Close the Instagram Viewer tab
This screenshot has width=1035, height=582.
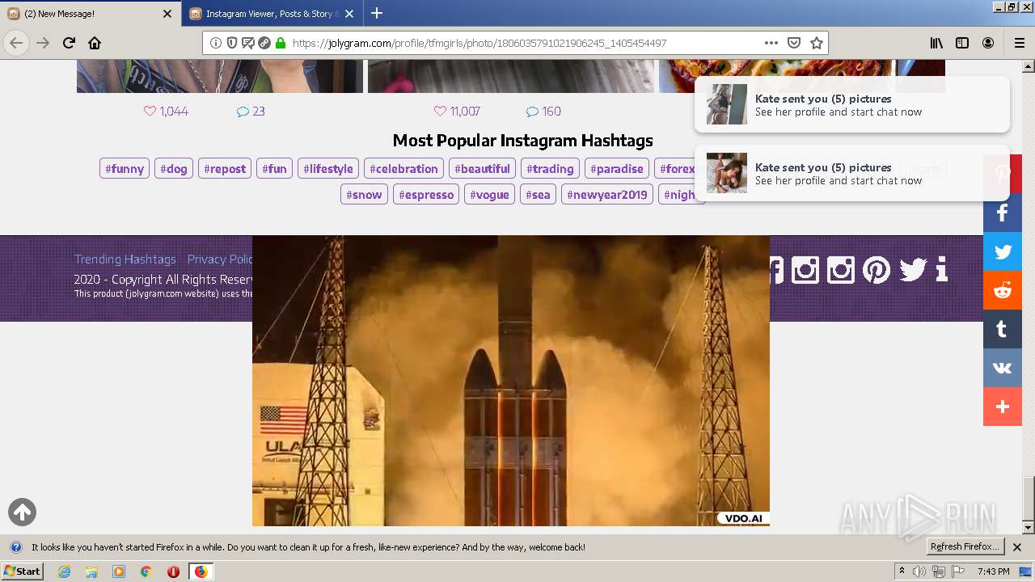point(349,14)
